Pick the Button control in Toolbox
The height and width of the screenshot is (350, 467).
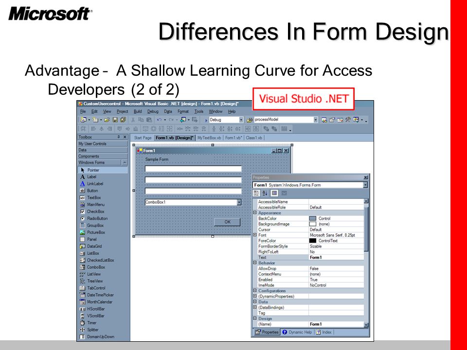[x=89, y=191]
